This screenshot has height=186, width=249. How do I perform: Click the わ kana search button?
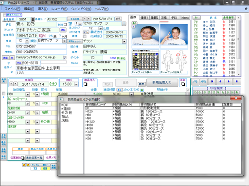coord(195,93)
